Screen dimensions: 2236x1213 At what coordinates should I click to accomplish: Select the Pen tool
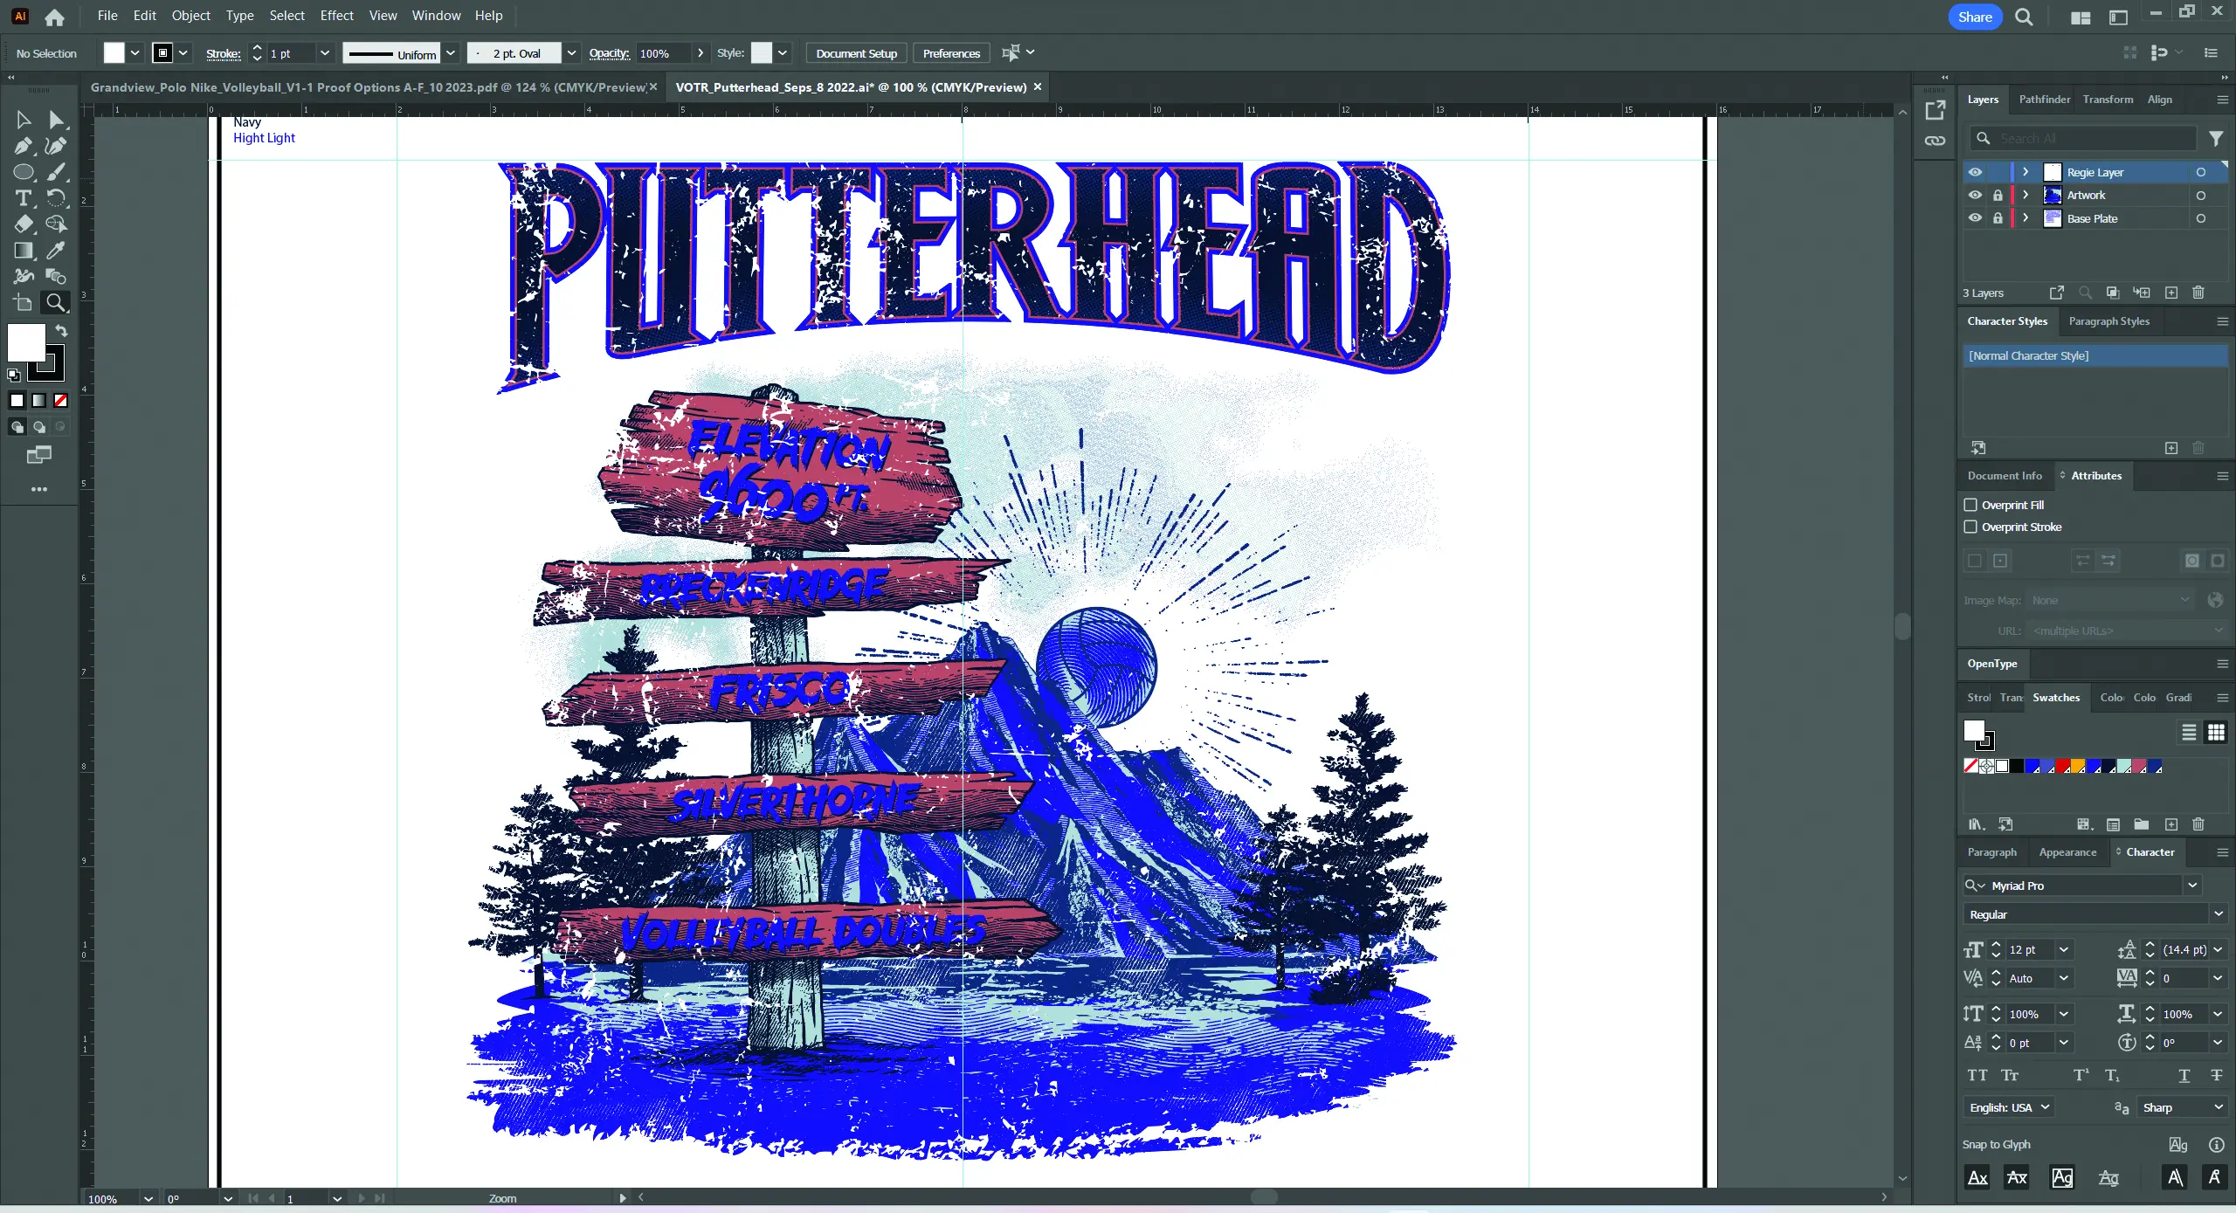pos(23,146)
